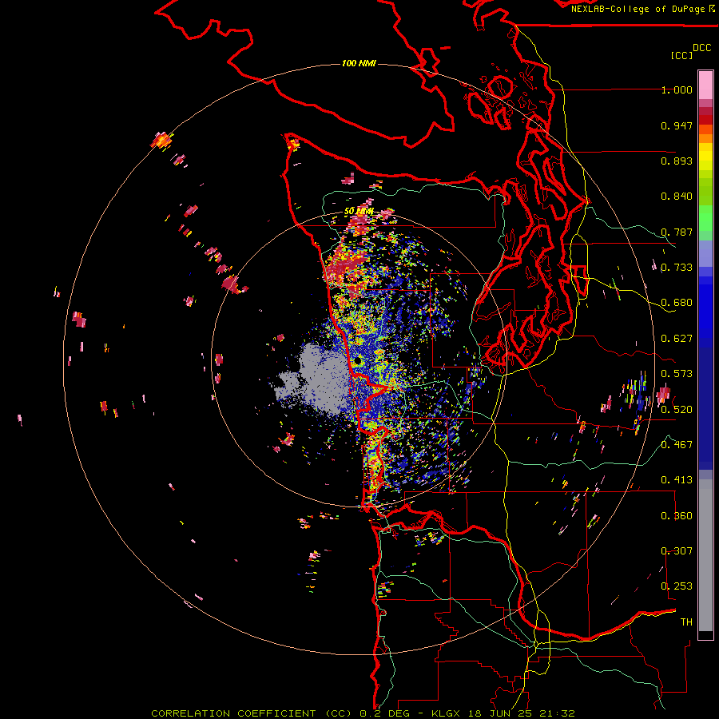The image size is (719, 719).
Task: Click the 100 NMI range ring label
Action: click(359, 63)
